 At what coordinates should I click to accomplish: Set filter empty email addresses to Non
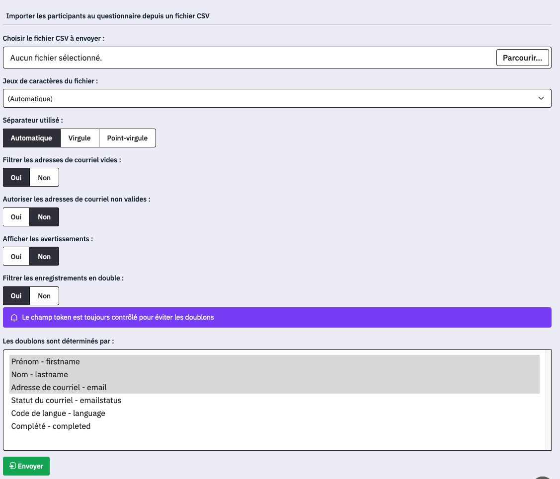point(44,178)
